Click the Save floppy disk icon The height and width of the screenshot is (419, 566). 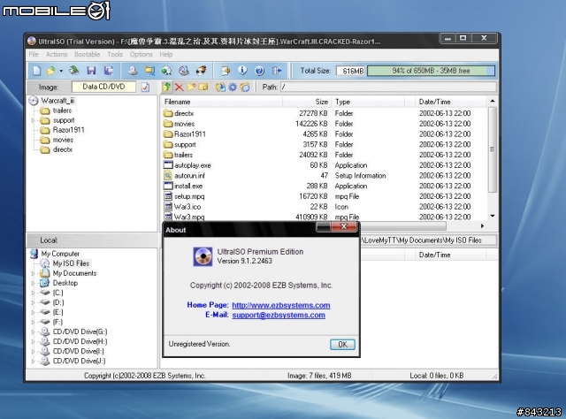pos(91,71)
